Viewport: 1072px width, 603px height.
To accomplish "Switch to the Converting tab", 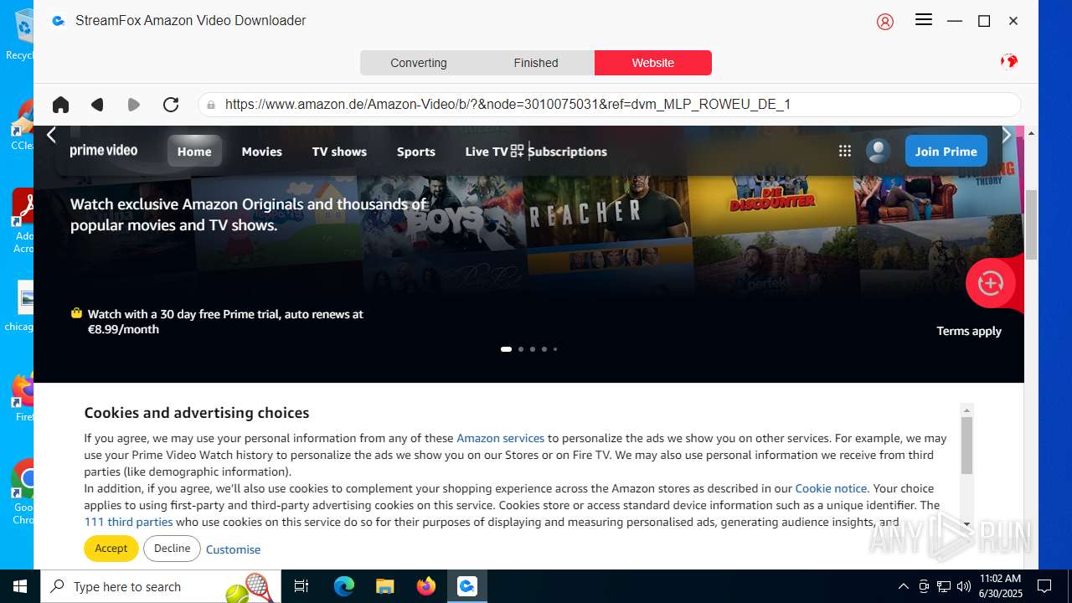I will [x=419, y=63].
